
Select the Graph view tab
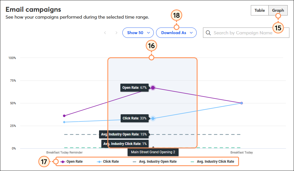(278, 10)
